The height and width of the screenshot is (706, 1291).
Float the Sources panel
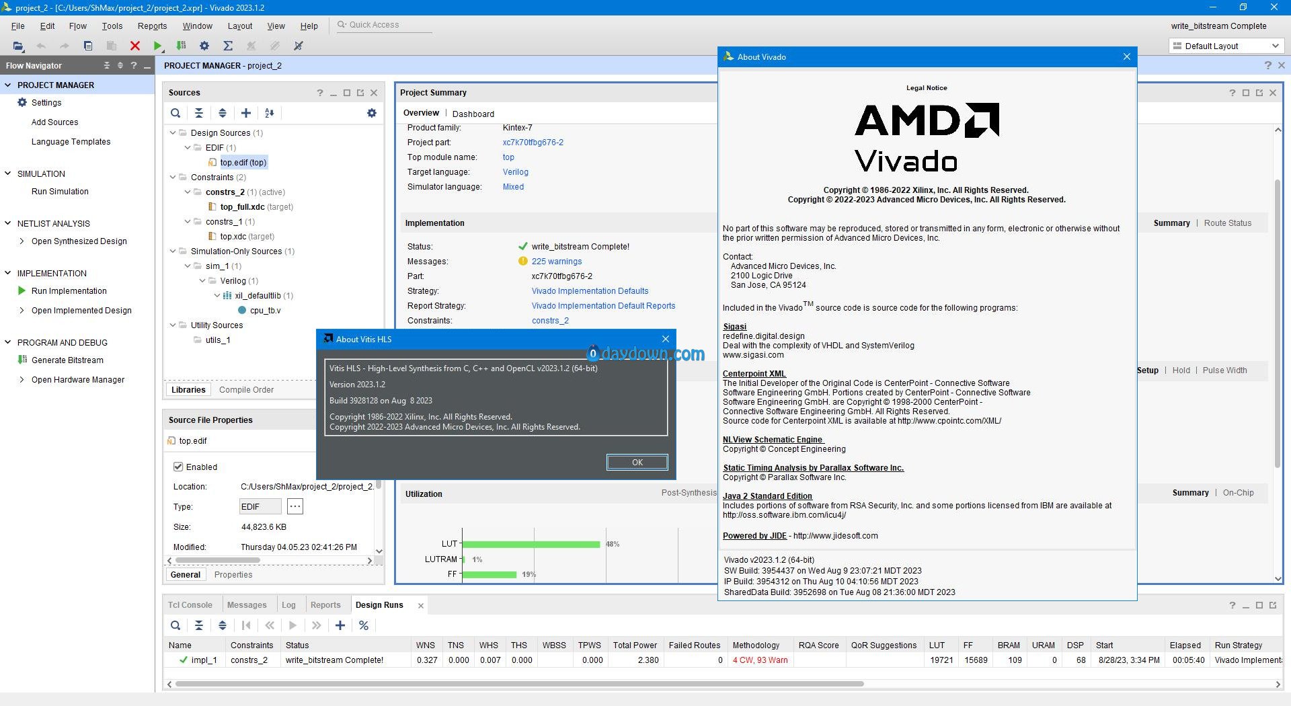[x=360, y=93]
